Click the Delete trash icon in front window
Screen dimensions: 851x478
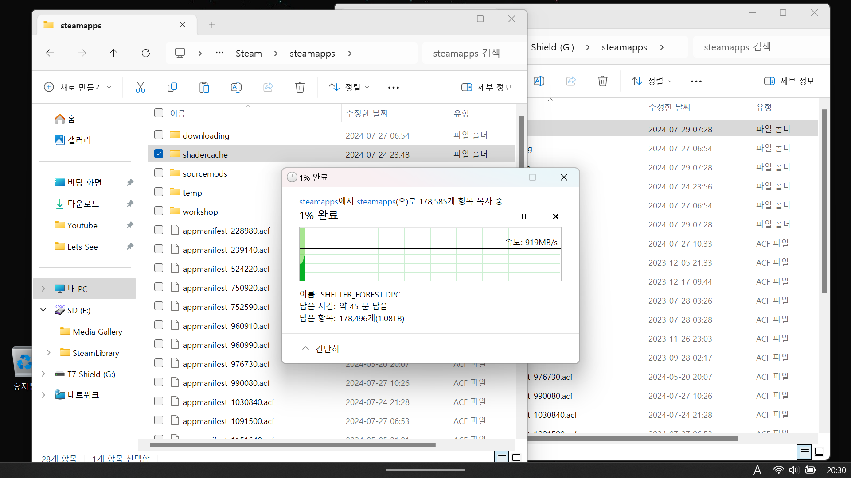pyautogui.click(x=300, y=87)
